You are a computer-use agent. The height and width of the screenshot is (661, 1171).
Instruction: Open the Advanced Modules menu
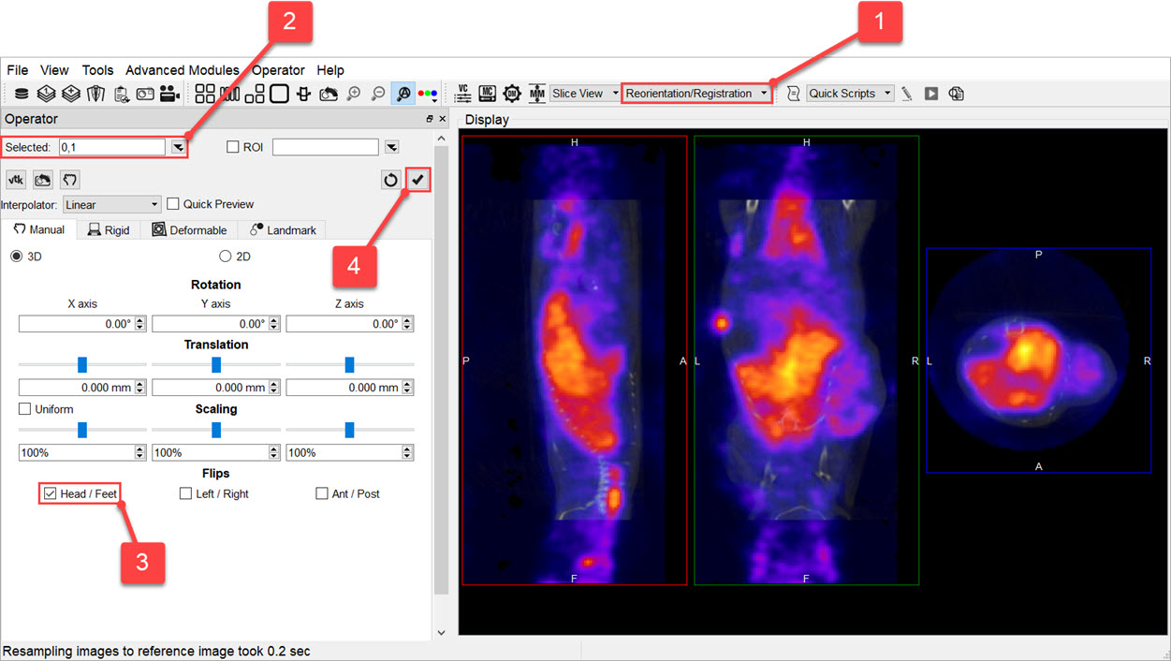pos(183,70)
